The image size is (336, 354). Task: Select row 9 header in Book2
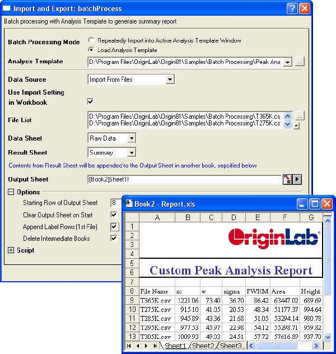(132, 300)
